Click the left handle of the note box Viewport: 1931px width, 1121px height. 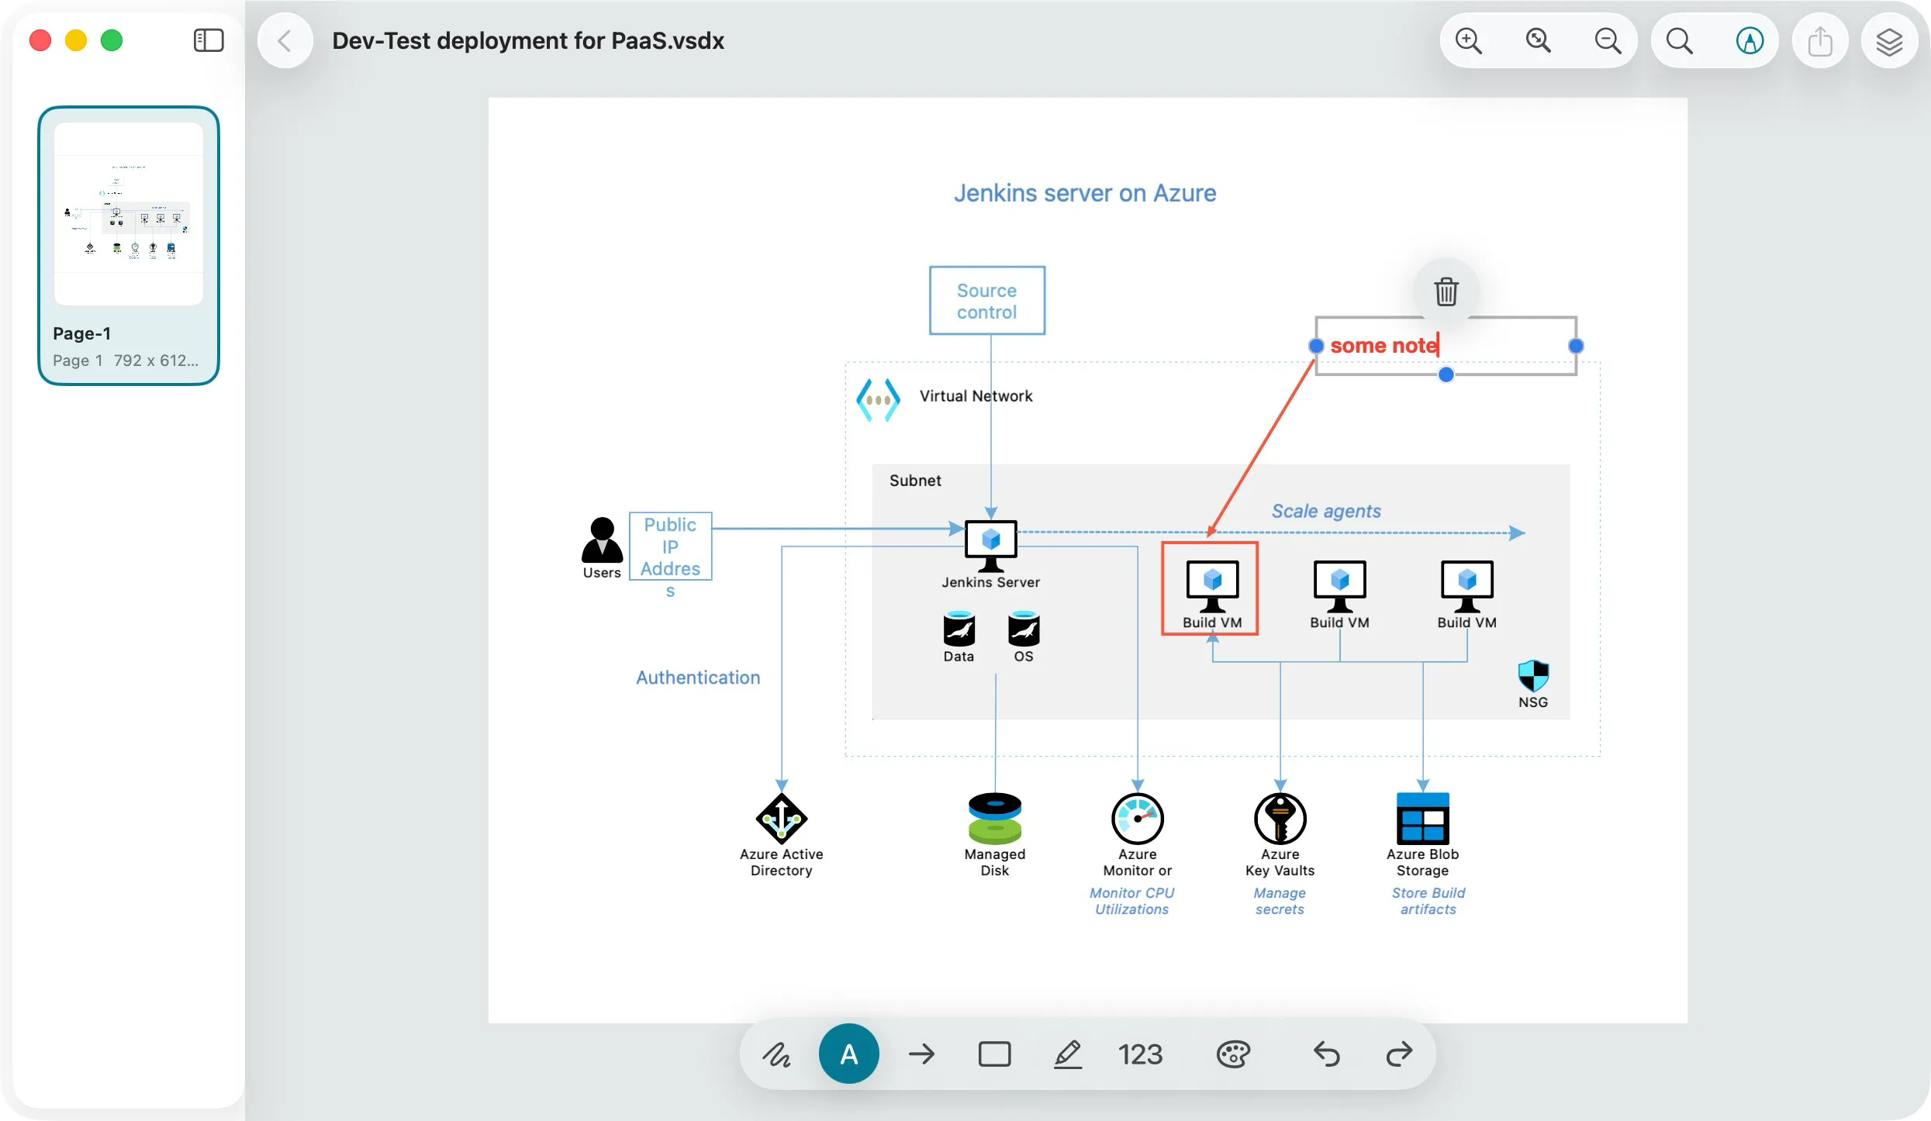1316,346
